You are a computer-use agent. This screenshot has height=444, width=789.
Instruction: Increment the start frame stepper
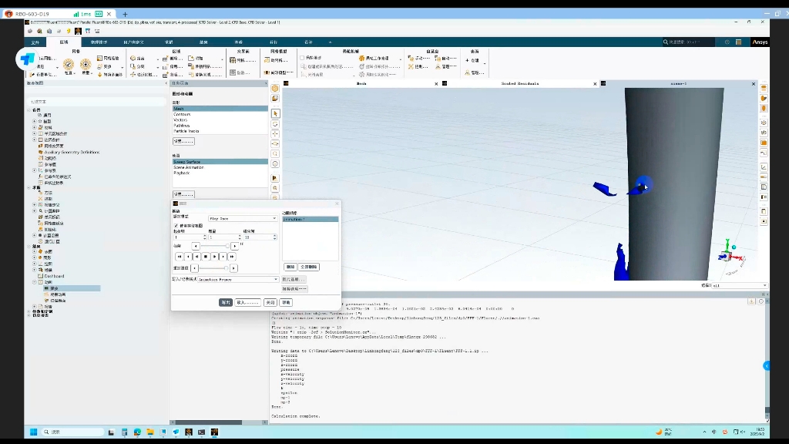tap(205, 236)
